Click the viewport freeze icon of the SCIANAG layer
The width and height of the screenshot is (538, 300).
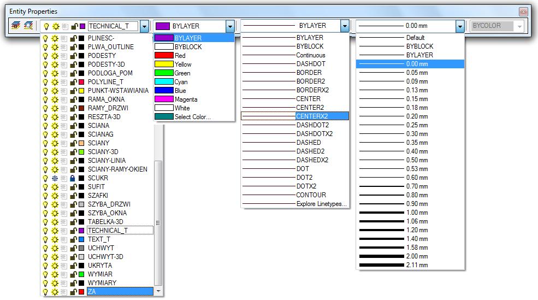coord(64,134)
